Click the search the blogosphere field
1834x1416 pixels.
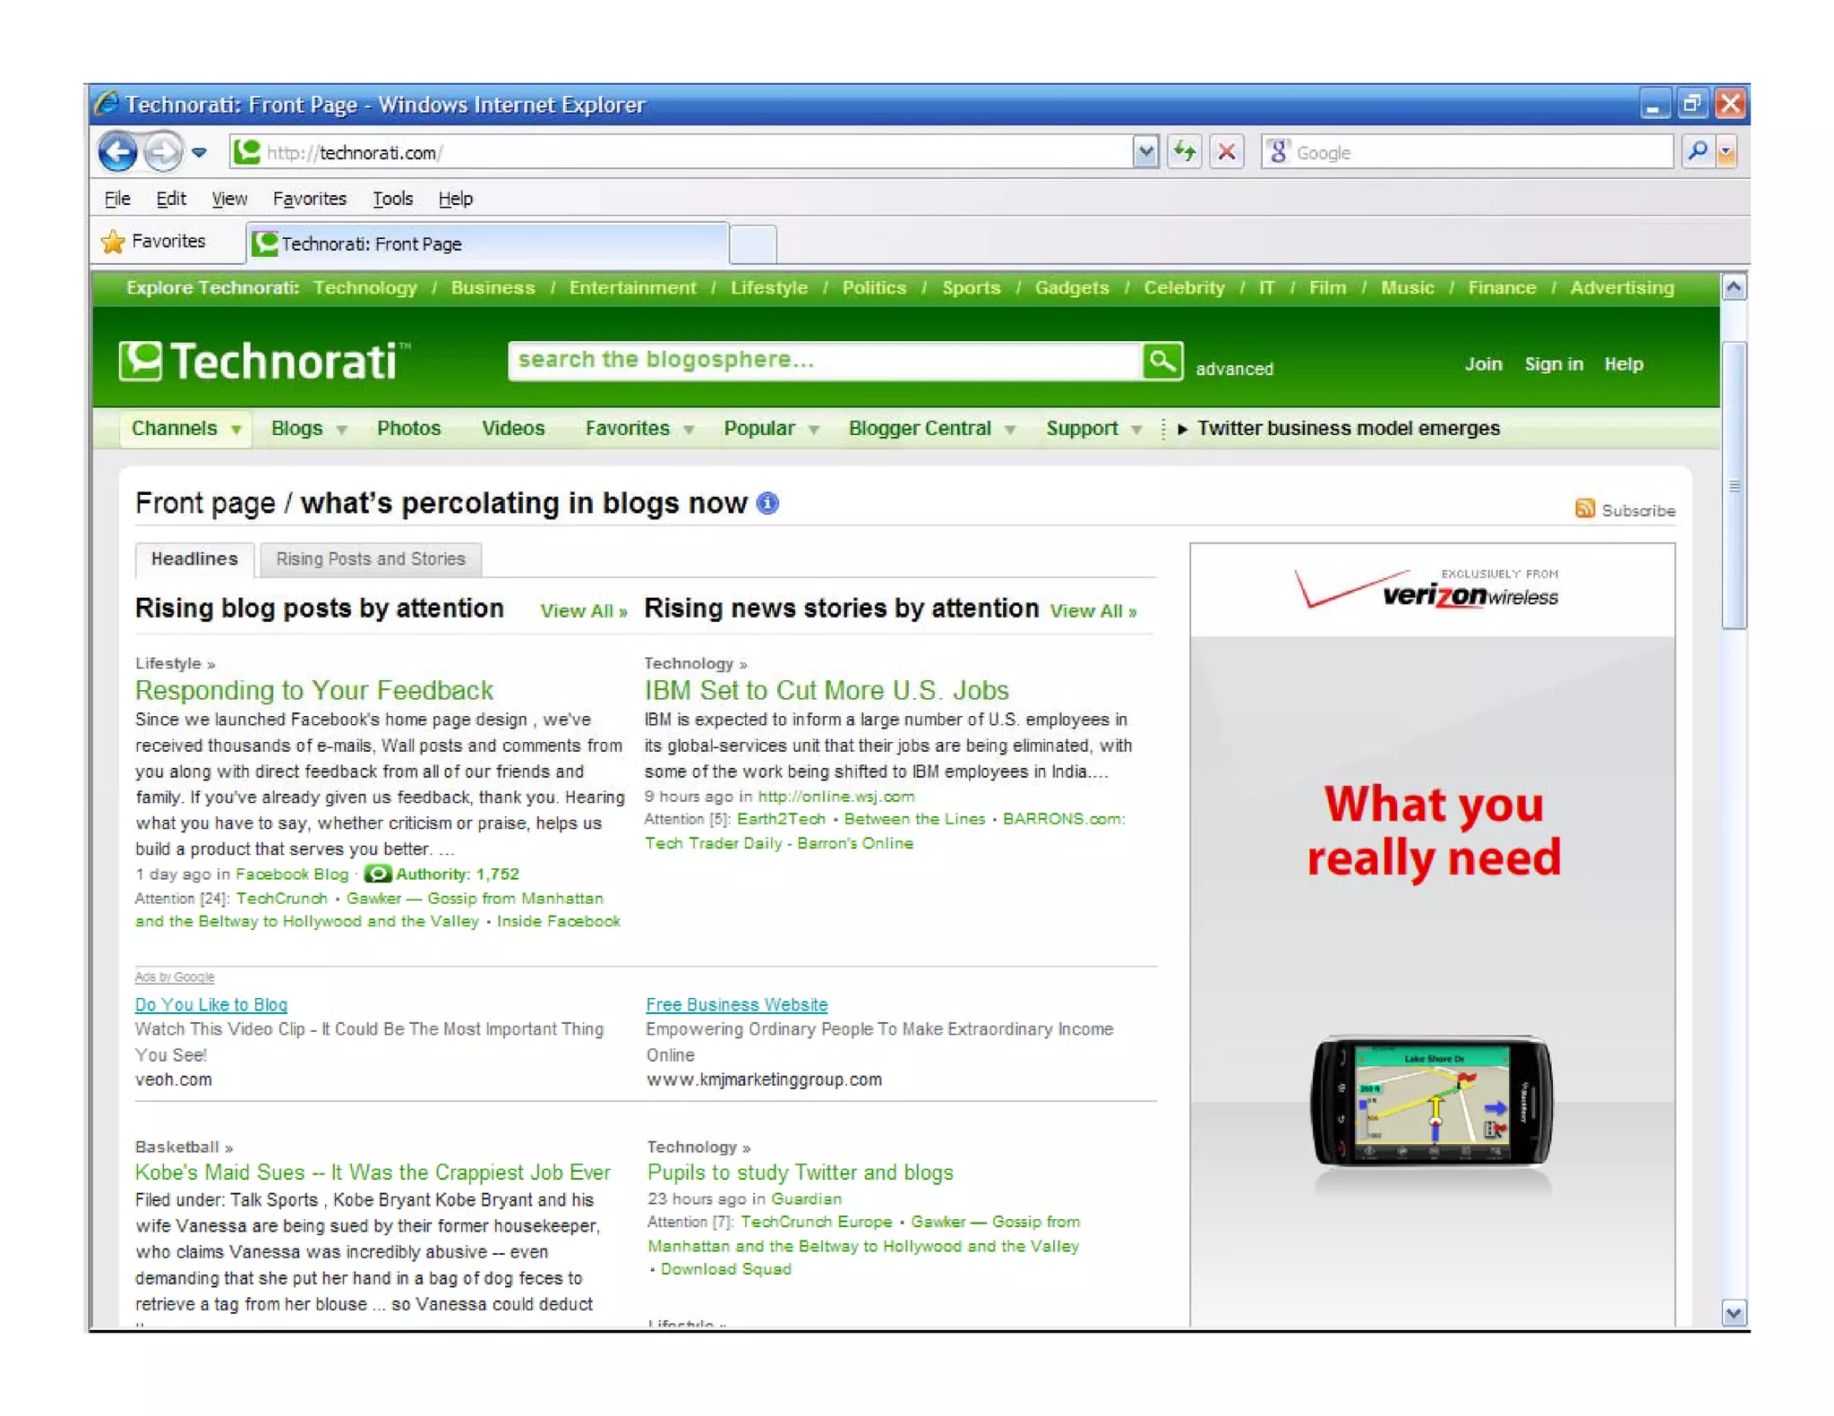pyautogui.click(x=824, y=361)
